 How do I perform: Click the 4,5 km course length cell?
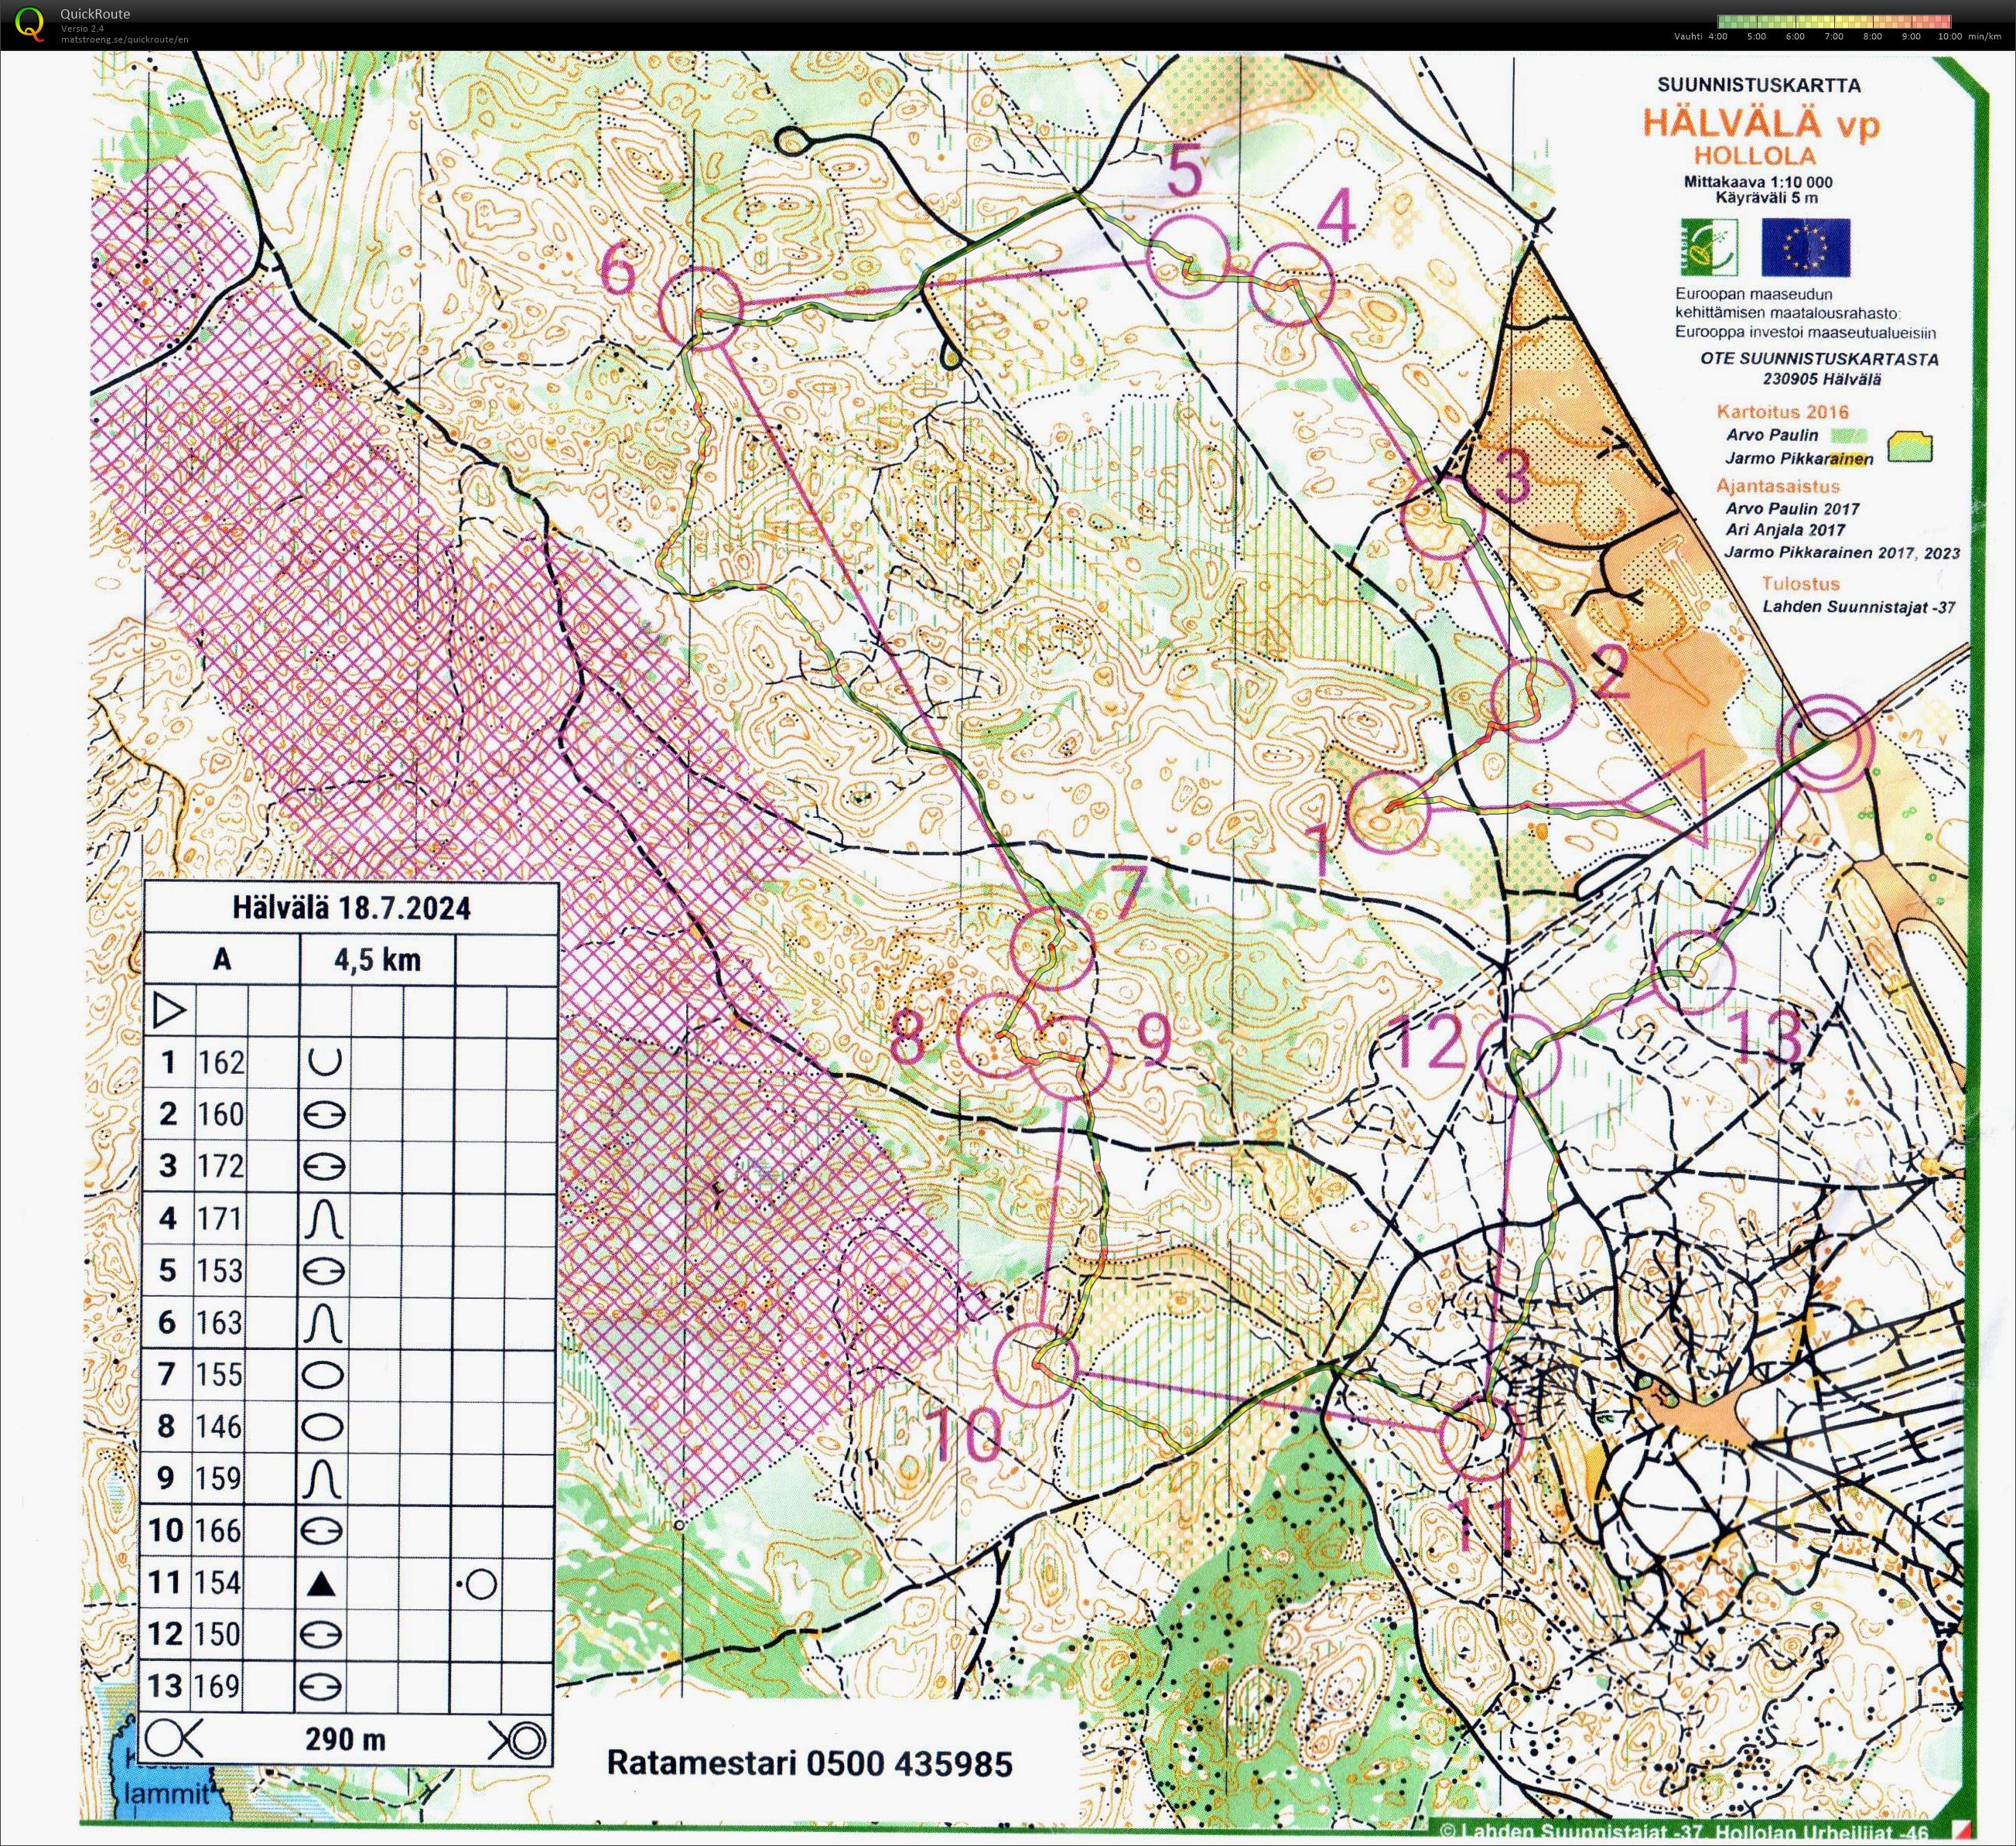point(378,960)
